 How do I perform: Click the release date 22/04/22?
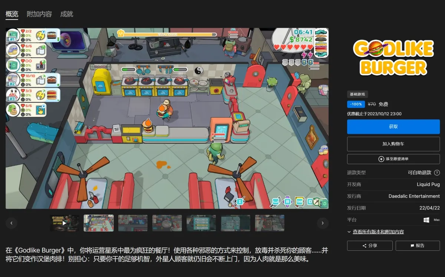click(429, 208)
